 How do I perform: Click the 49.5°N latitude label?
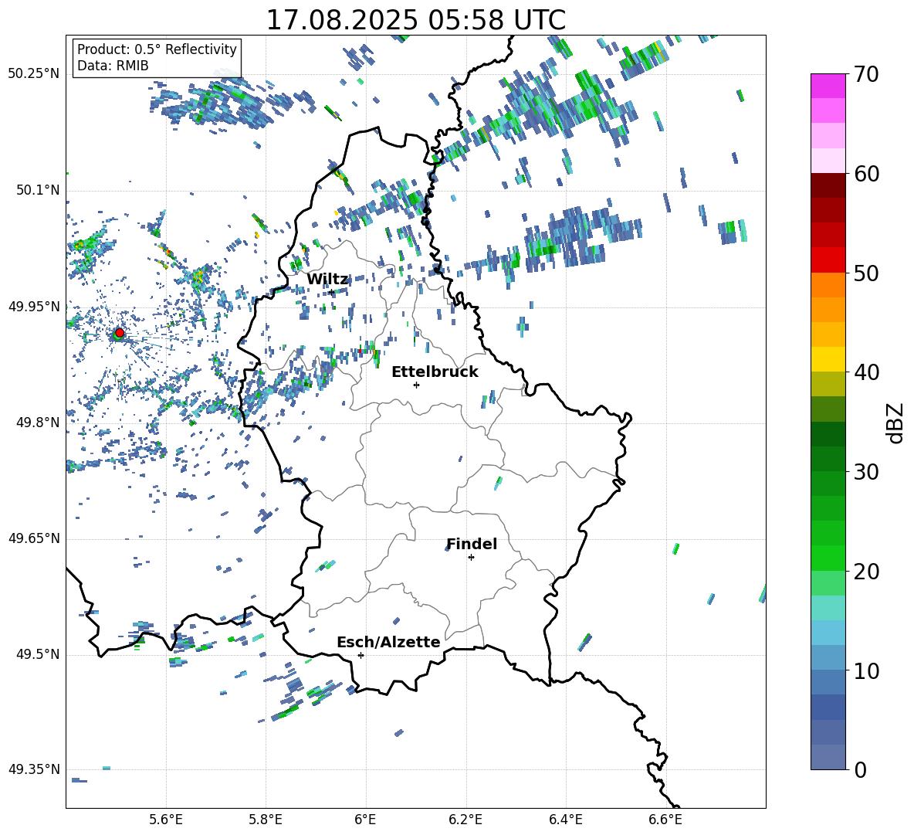(38, 654)
